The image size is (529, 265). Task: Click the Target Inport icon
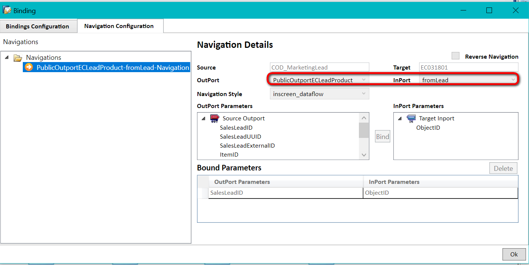point(411,118)
